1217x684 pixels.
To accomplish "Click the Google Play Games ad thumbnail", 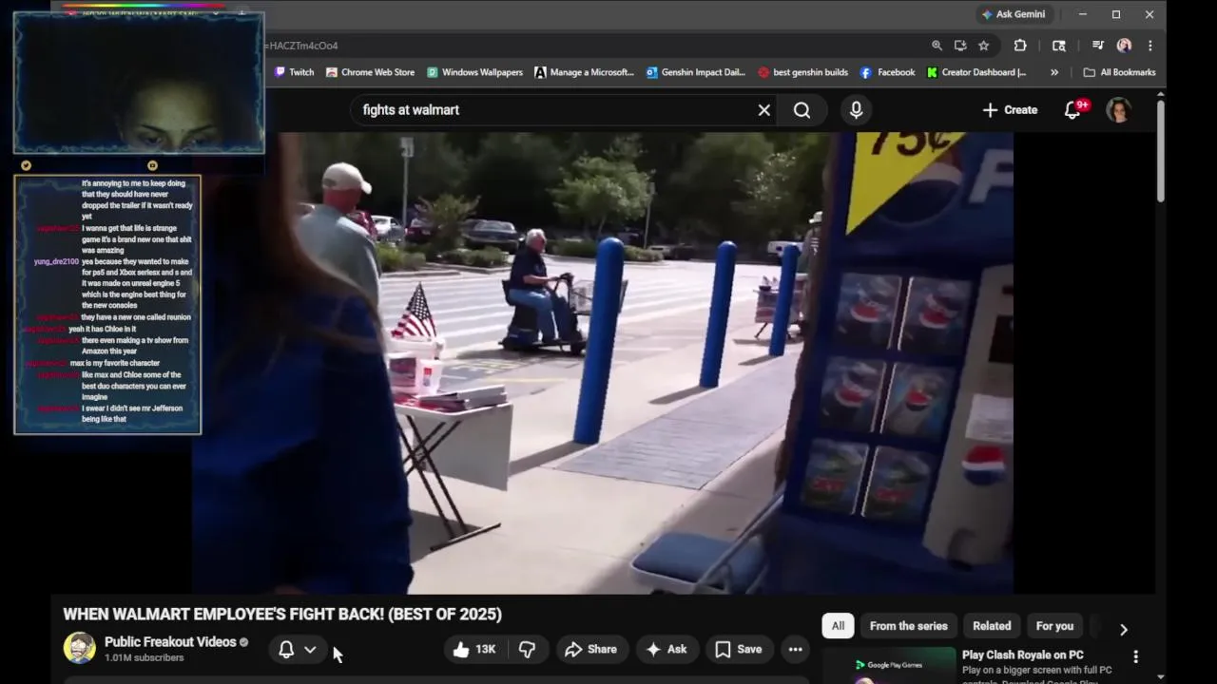I will [889, 665].
